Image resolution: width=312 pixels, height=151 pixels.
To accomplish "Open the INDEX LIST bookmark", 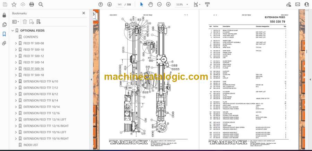I will (31, 145).
